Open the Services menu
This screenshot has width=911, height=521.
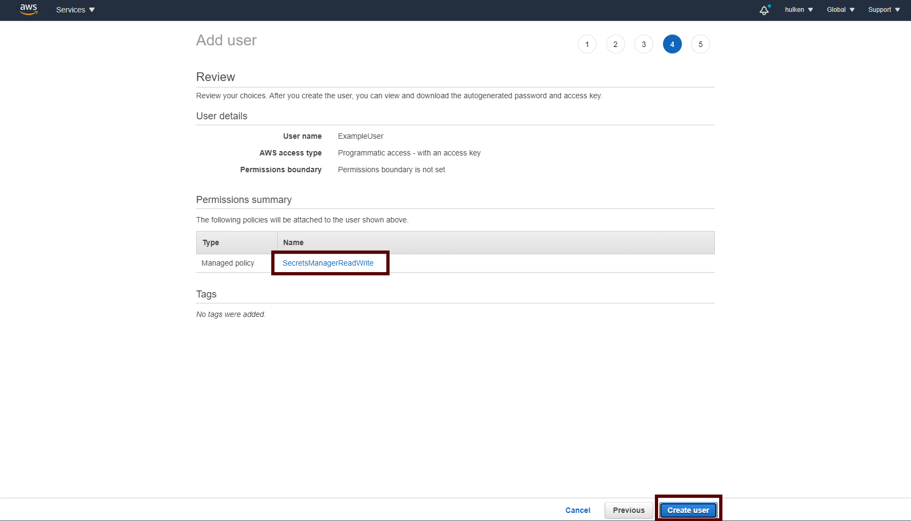tap(70, 10)
